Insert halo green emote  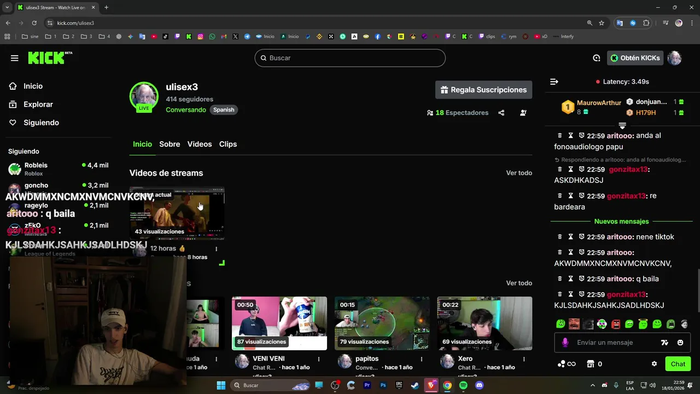click(643, 324)
